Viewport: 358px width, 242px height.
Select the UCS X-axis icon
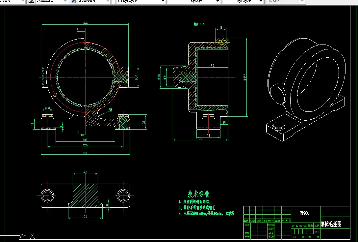point(33,236)
